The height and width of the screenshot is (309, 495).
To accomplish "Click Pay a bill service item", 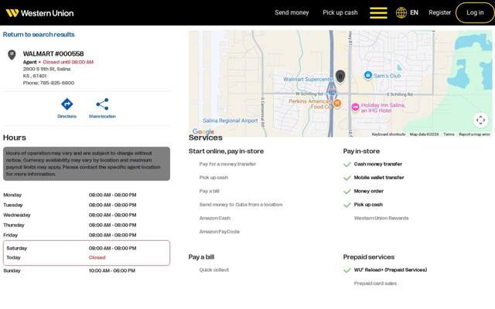I will coord(209,191).
